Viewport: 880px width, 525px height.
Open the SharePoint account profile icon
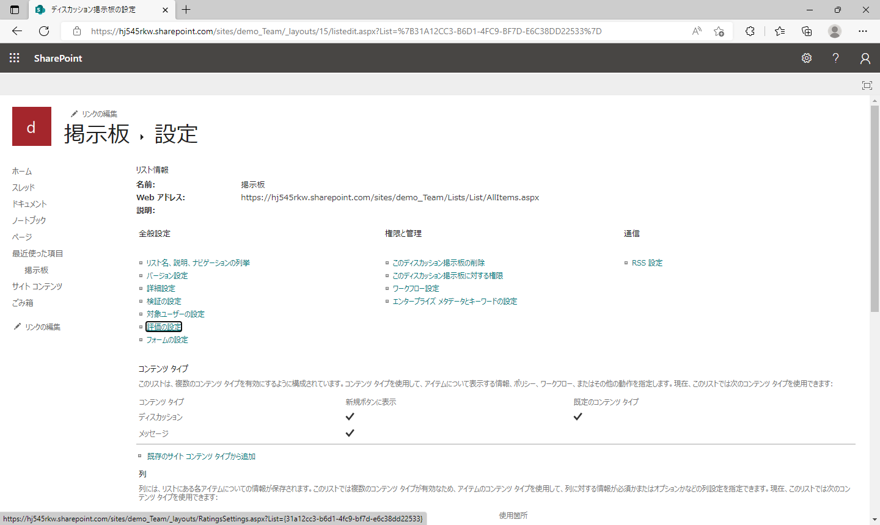(x=865, y=58)
